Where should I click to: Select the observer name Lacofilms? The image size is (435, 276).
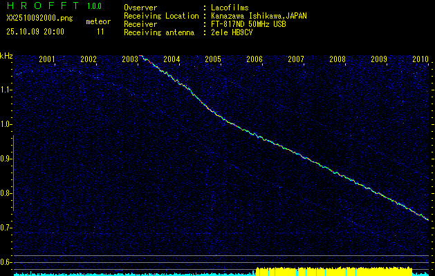(230, 8)
